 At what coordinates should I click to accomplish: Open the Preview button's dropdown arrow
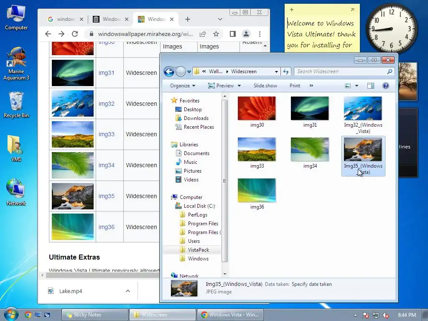pyautogui.click(x=239, y=86)
